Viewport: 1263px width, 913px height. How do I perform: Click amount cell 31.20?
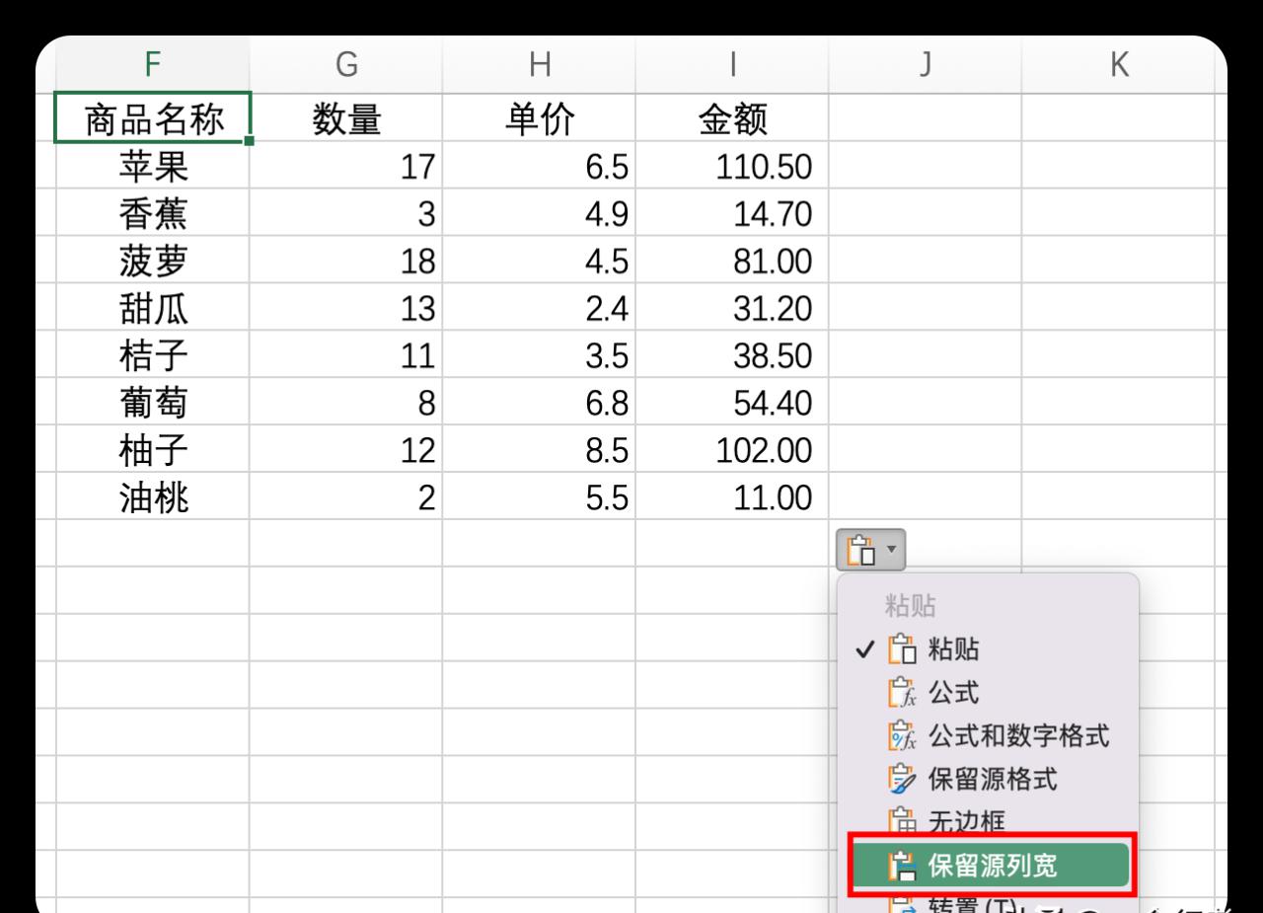click(x=732, y=309)
